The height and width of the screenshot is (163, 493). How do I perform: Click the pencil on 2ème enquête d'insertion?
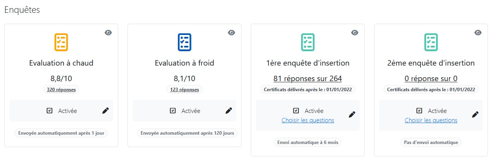point(475,114)
